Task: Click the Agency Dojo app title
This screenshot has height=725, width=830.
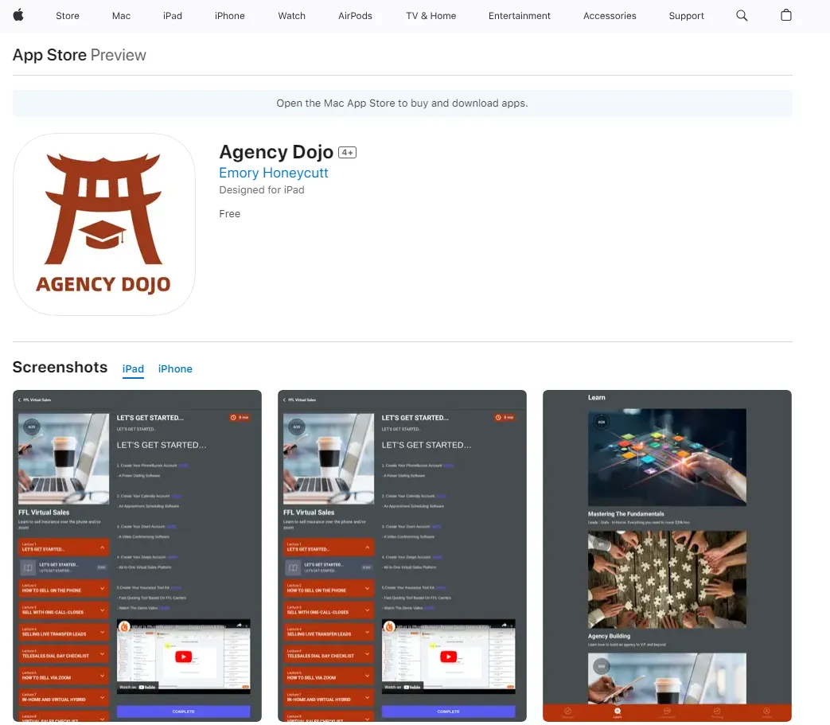Action: click(276, 152)
